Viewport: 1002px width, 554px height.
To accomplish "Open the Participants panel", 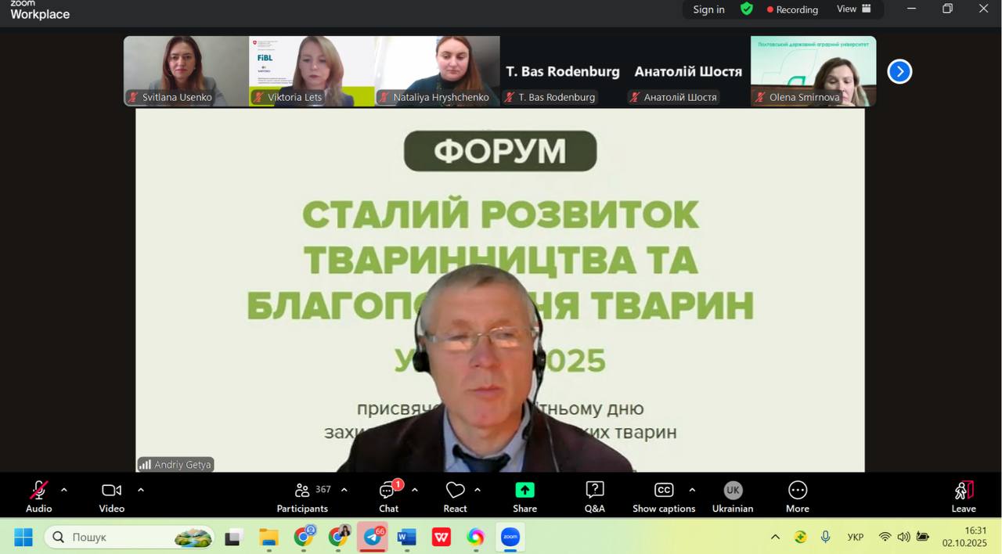I will [x=302, y=497].
